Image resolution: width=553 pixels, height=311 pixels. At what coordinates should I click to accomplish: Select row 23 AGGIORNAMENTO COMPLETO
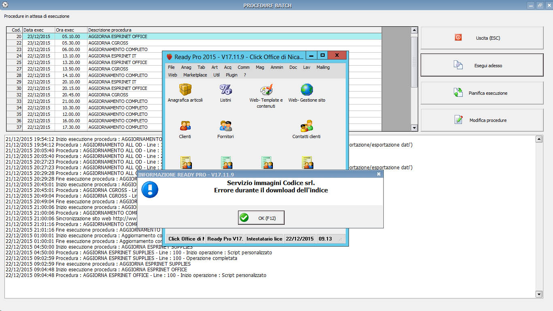click(194, 49)
